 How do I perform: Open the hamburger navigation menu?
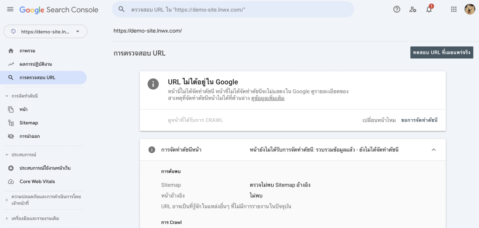10,9
